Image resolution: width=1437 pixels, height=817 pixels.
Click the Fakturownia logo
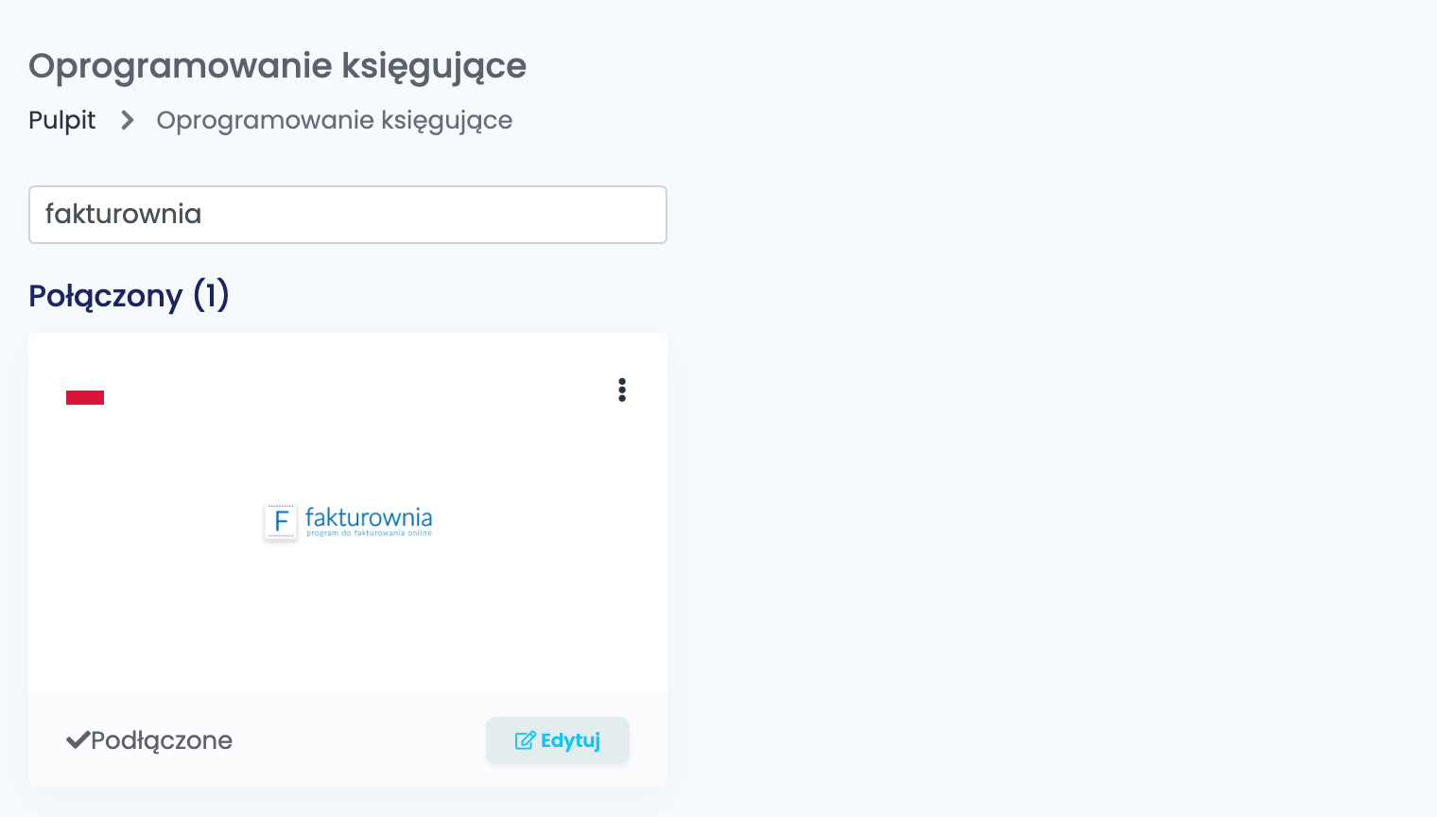coord(348,522)
